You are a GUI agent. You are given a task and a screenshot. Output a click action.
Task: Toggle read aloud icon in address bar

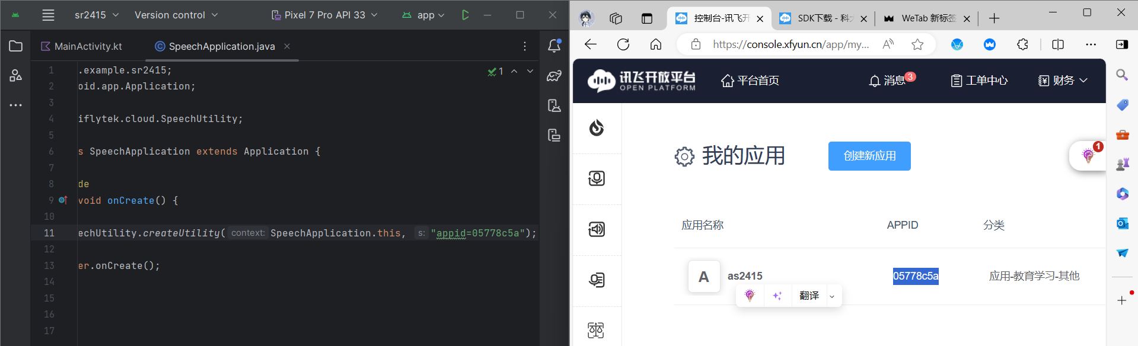(x=888, y=44)
